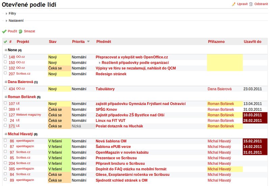The width and height of the screenshot is (270, 186).
Task: Click the Webové magazíny project for issue 127
Action: 28,115
